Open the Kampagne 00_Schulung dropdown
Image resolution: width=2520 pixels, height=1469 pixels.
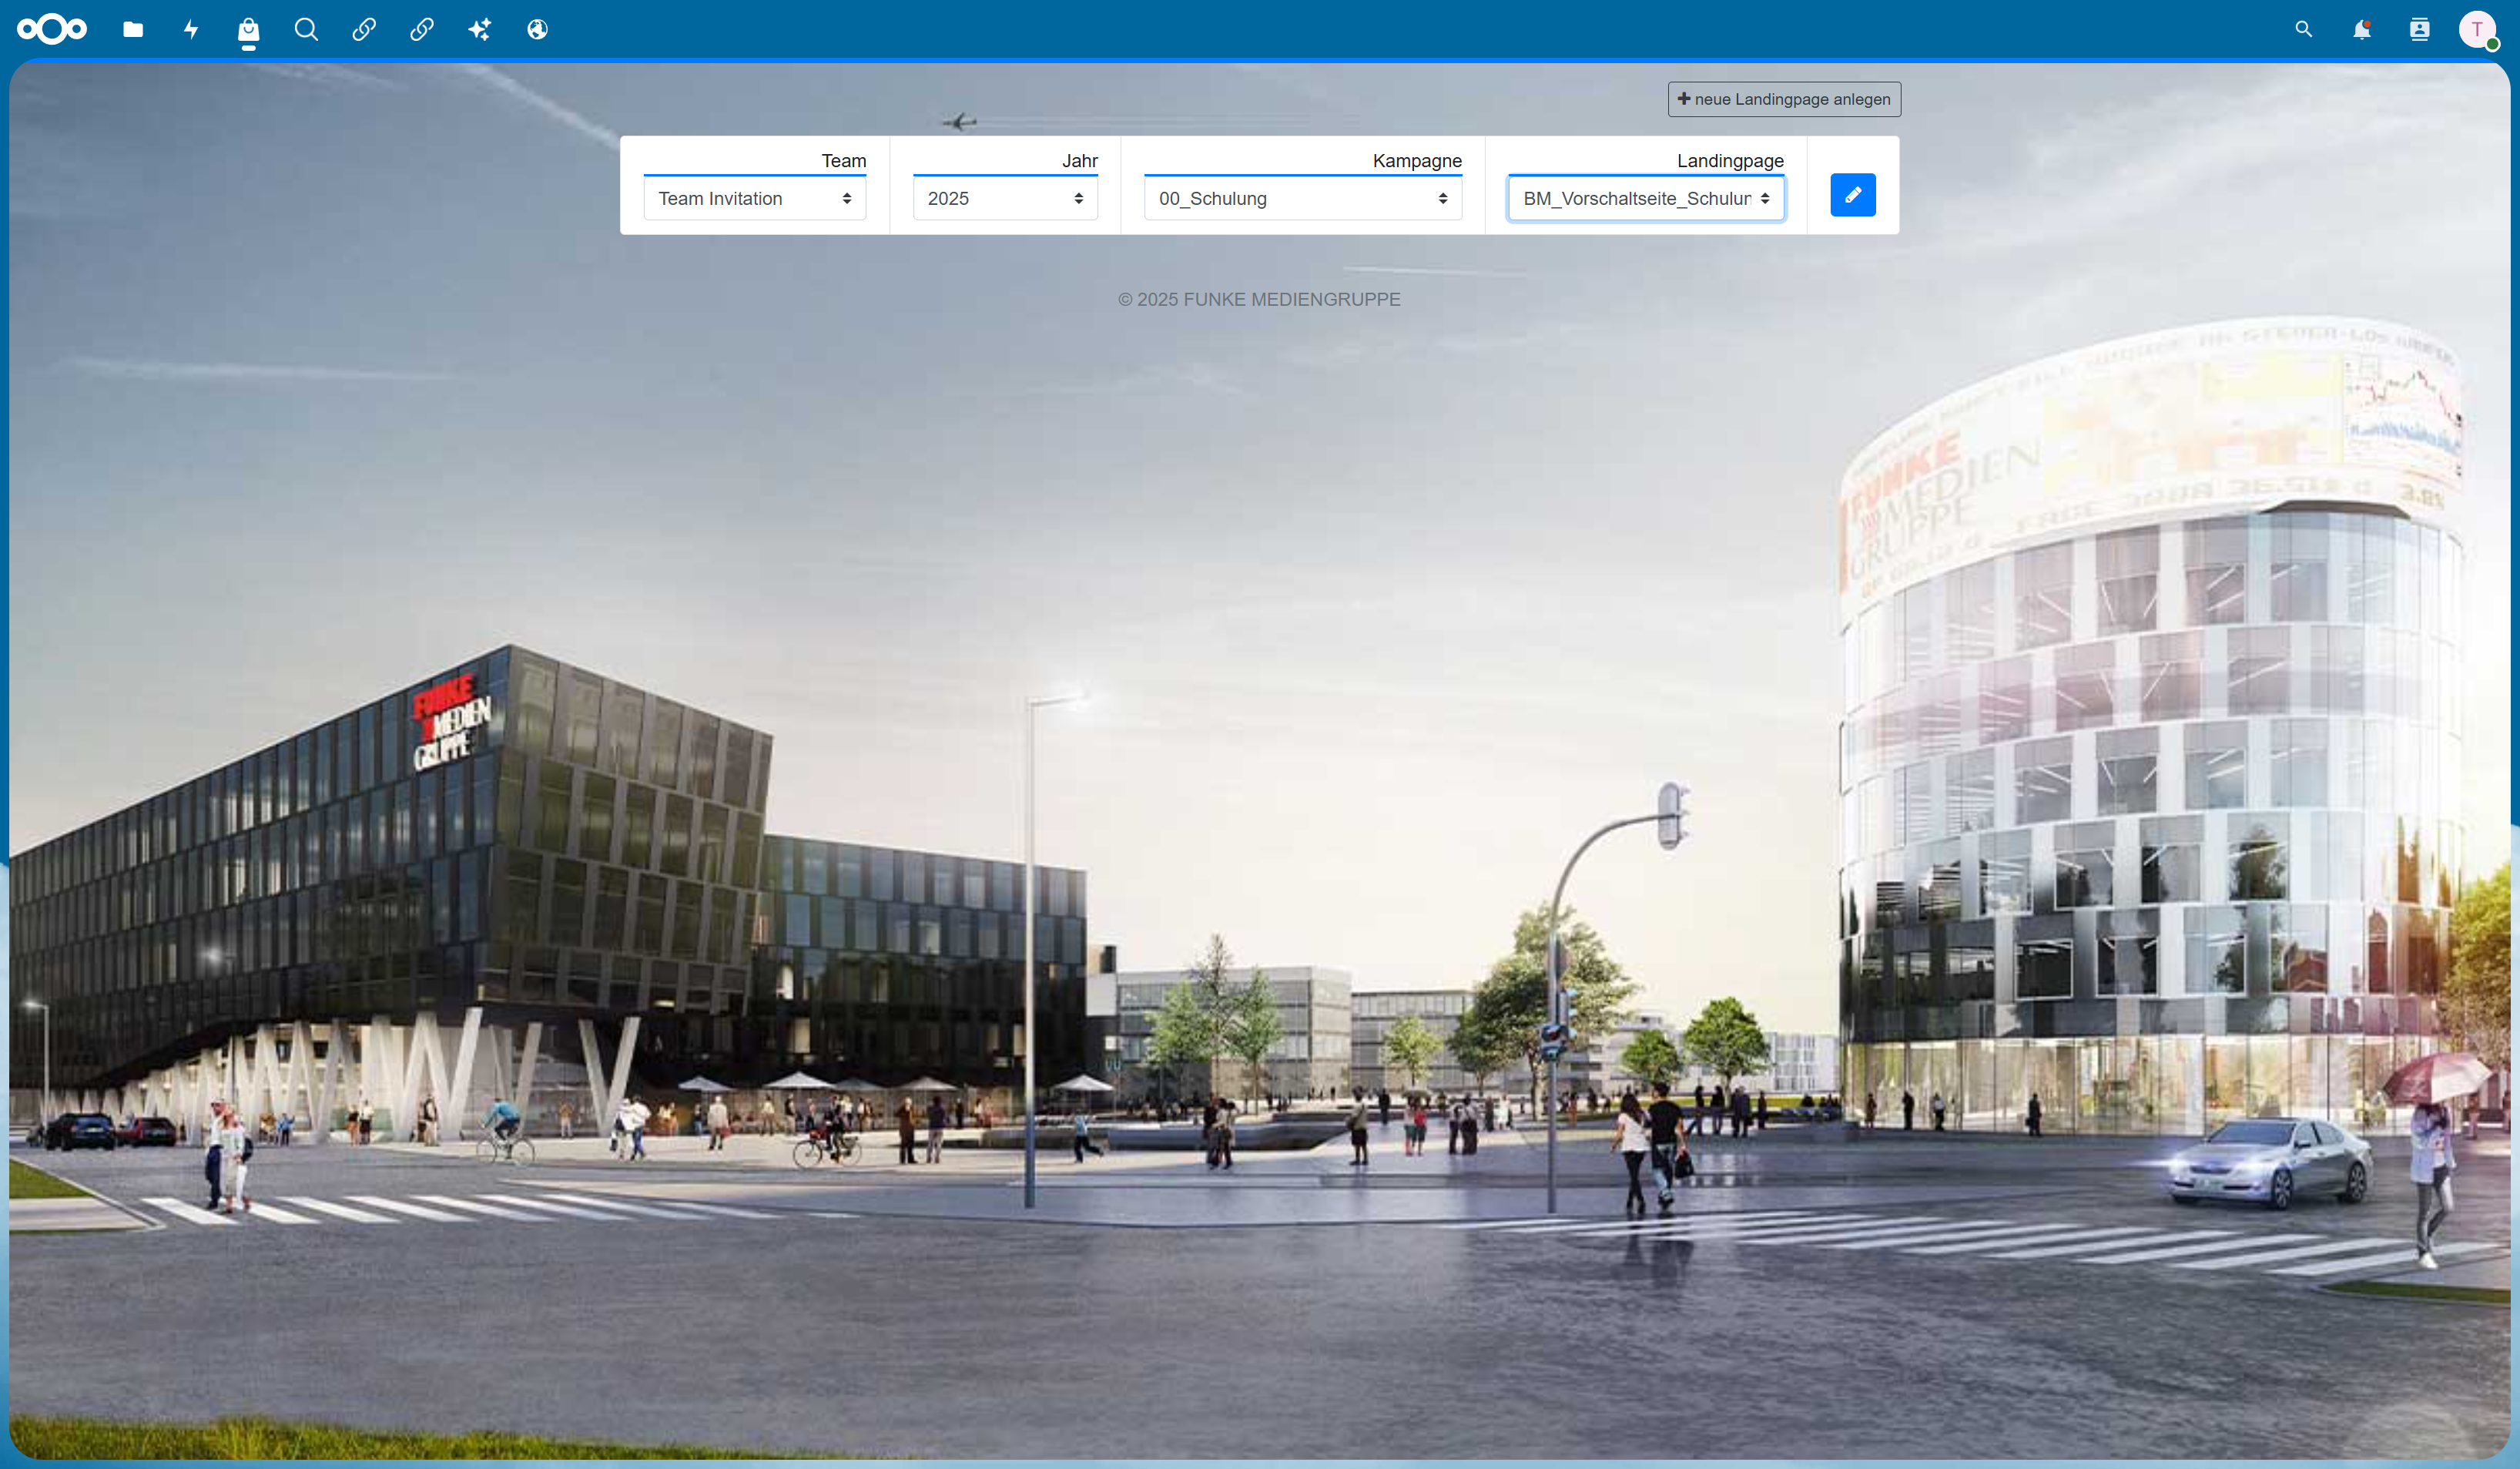[1303, 198]
